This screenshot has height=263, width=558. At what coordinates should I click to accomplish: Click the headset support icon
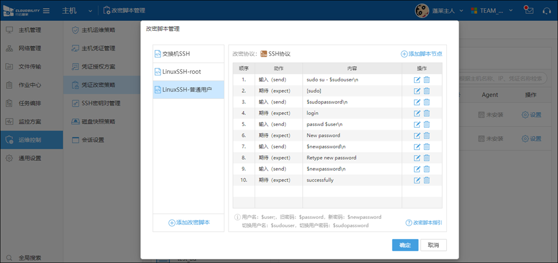tap(546, 10)
